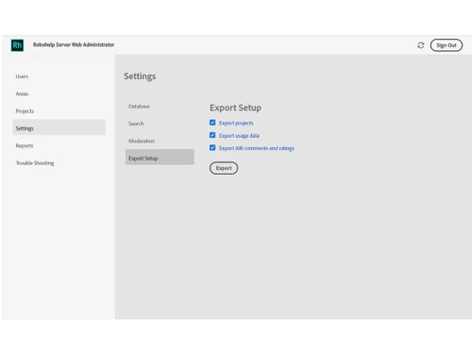
Task: Select Settings in the left sidebar
Action: [x=59, y=127]
